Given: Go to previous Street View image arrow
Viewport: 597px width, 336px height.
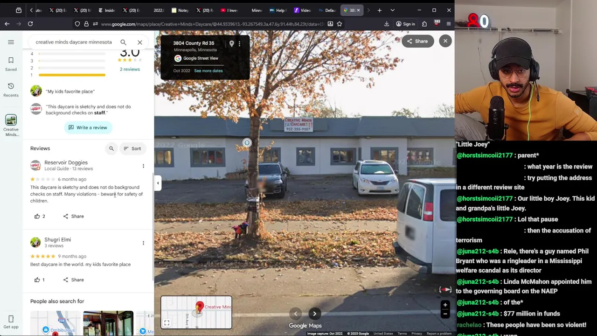Looking at the screenshot, I should [295, 314].
